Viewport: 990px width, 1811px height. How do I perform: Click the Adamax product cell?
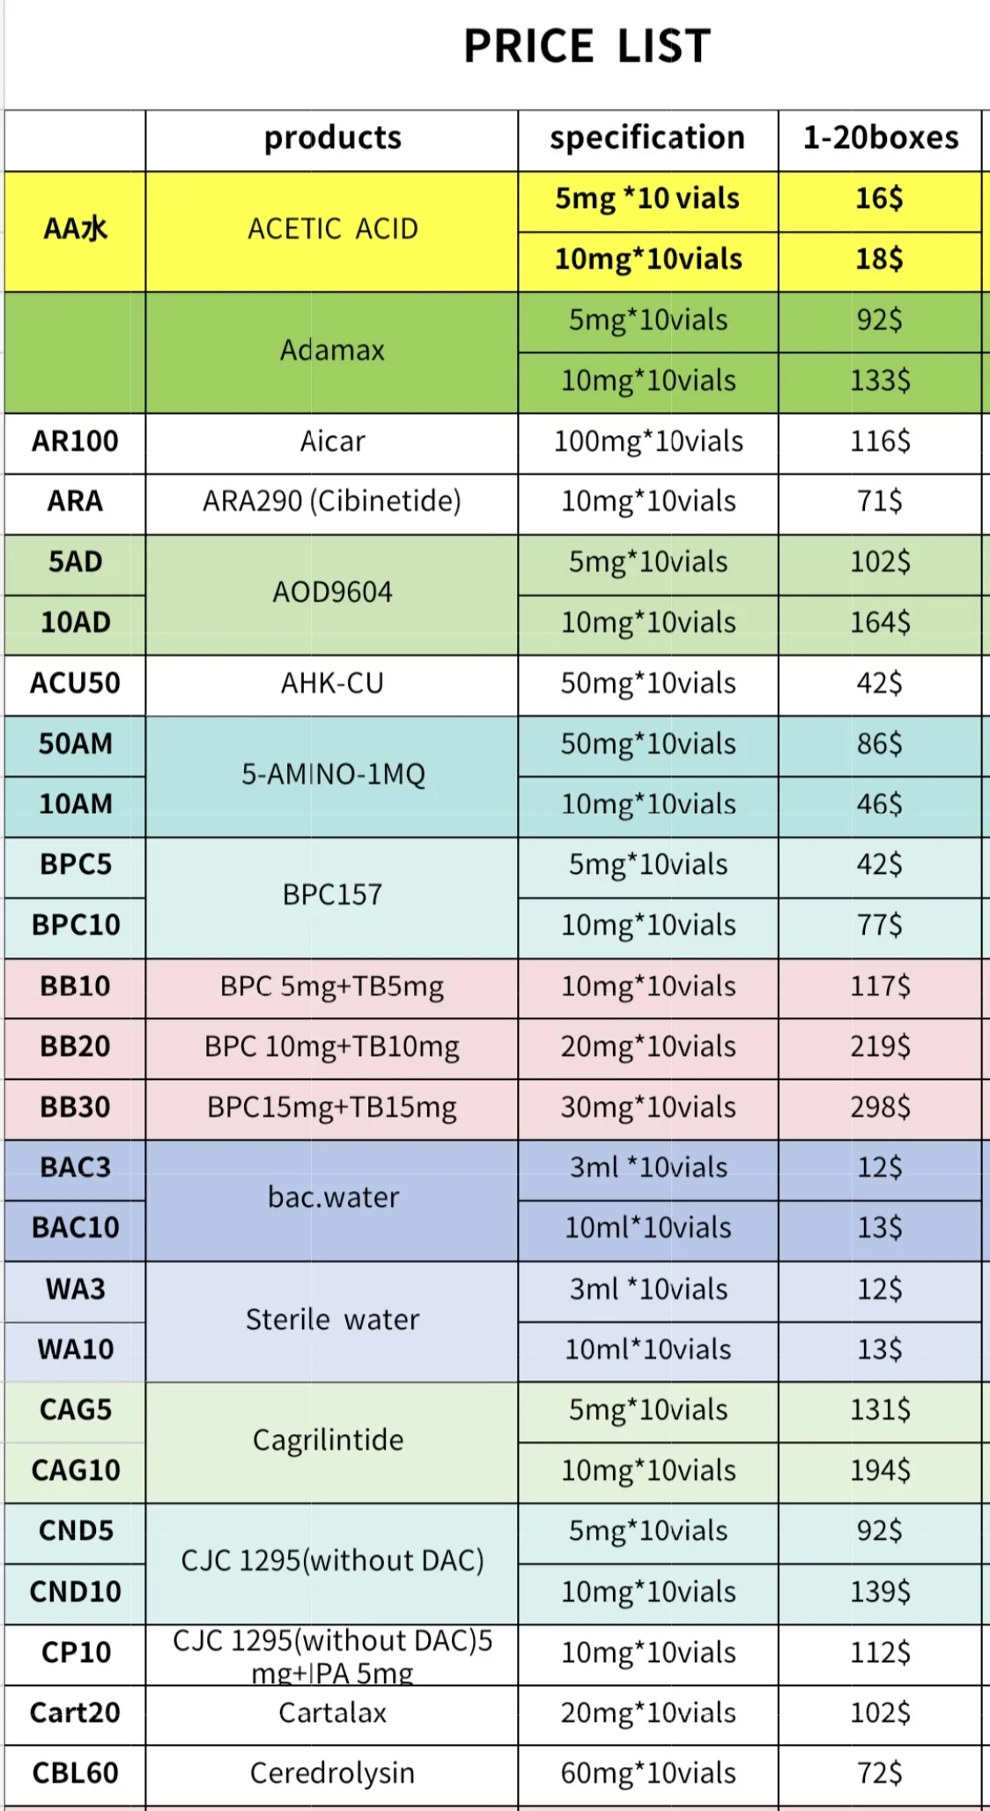[332, 351]
